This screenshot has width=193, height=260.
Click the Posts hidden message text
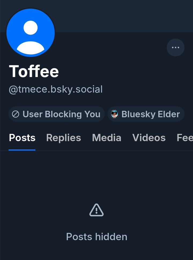tap(96, 237)
